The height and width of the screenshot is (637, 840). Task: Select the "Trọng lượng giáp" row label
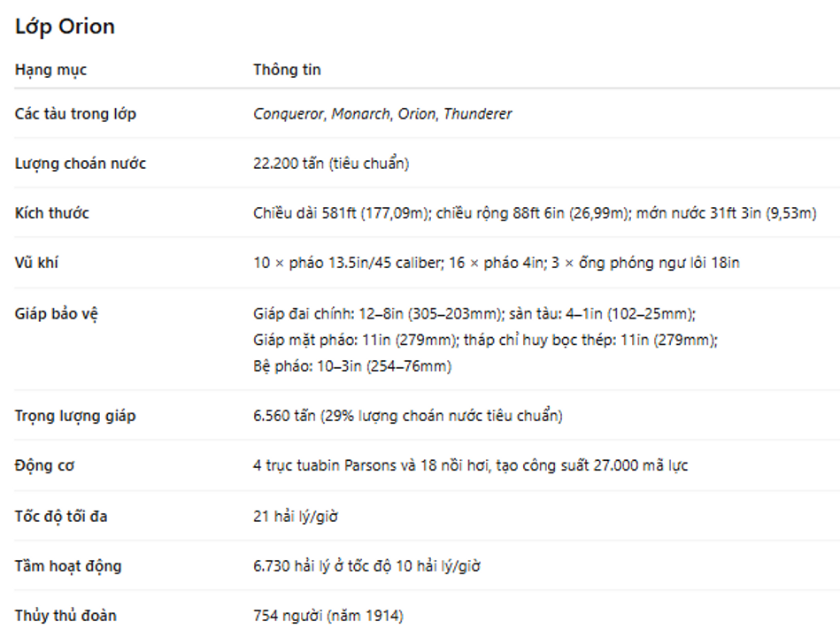click(x=75, y=416)
